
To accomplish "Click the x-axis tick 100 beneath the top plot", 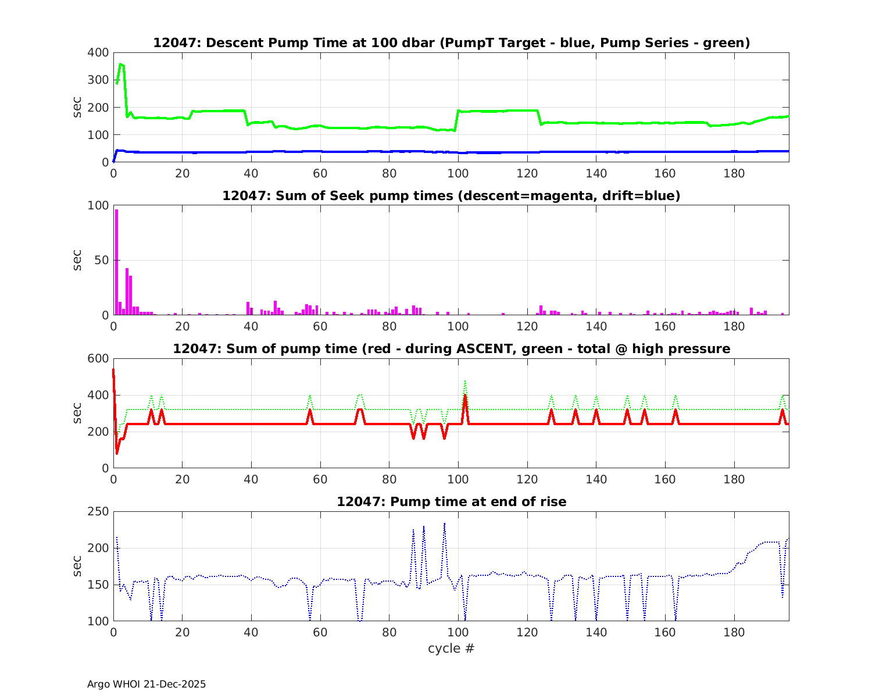I will click(x=458, y=174).
